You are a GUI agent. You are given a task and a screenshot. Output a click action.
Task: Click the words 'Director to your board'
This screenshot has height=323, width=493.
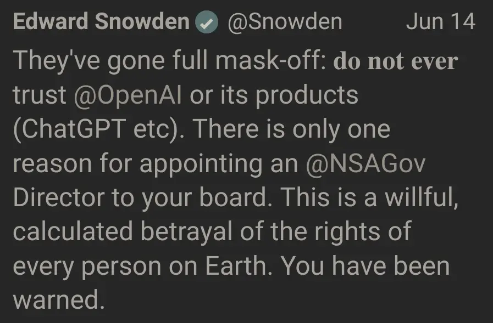[x=143, y=198]
